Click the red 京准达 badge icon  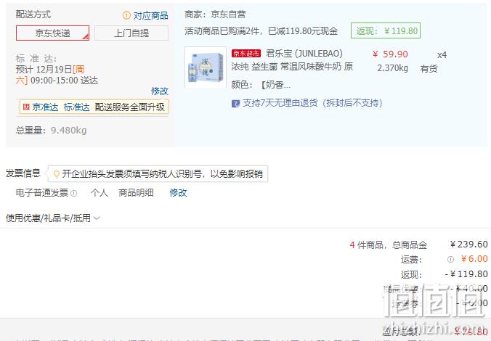click(26, 107)
